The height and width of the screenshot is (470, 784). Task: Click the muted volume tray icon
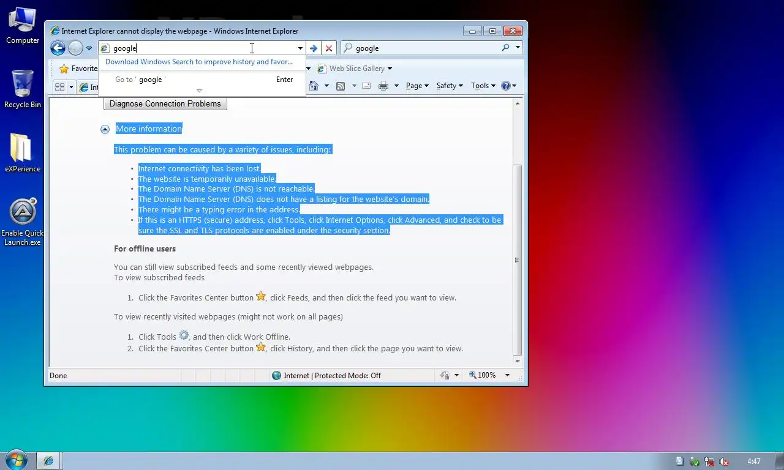click(x=724, y=461)
